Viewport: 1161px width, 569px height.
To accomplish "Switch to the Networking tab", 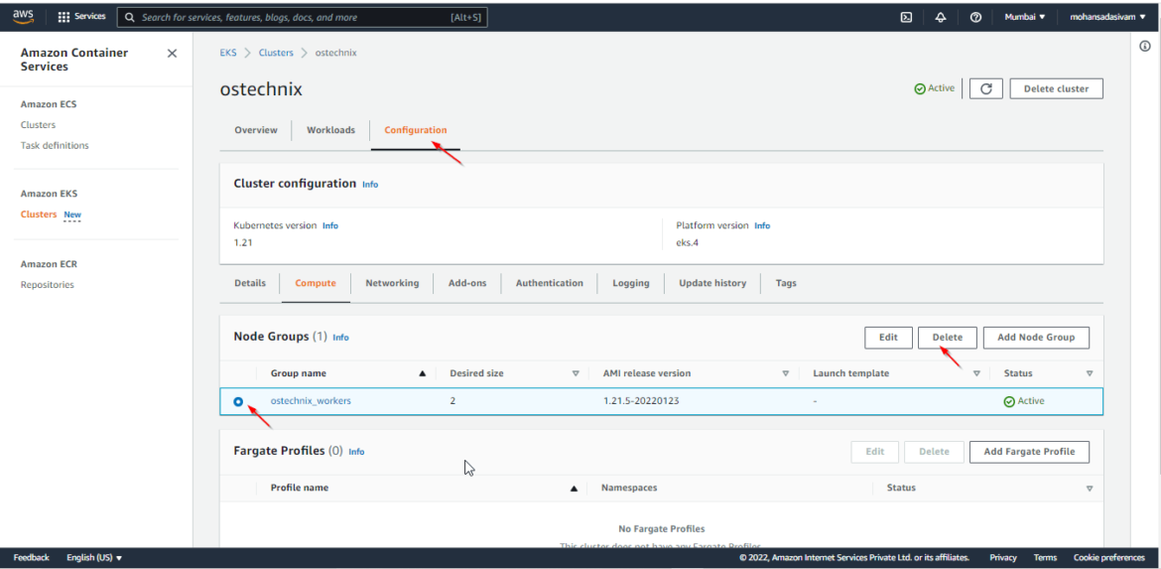I will click(392, 283).
